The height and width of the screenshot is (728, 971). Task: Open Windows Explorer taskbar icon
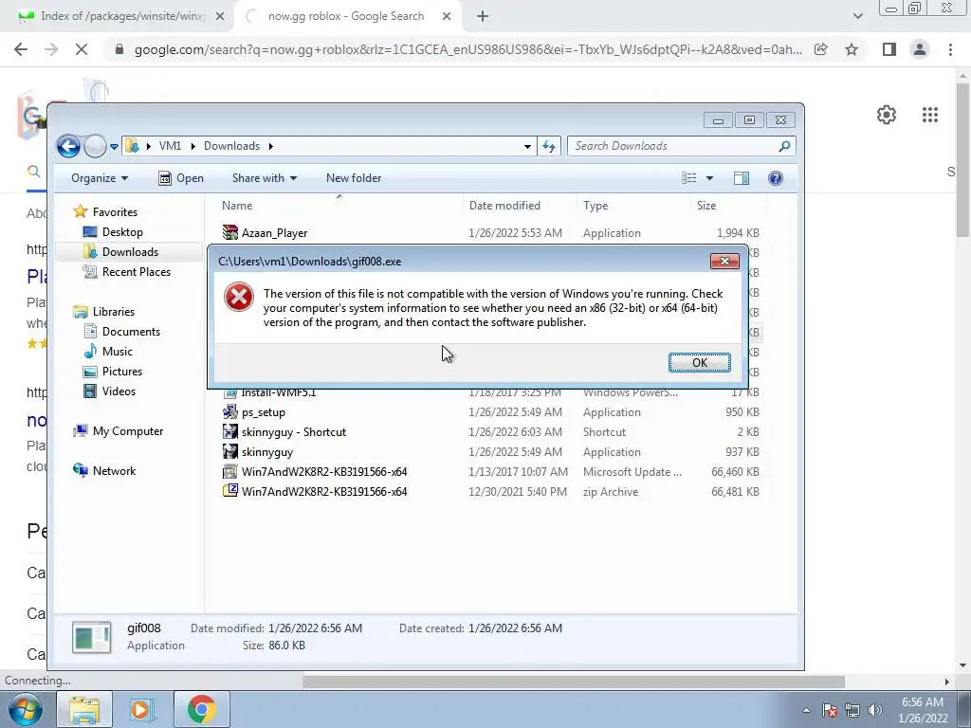click(x=84, y=709)
